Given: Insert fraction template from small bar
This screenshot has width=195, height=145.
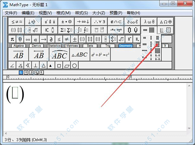Looking at the screenshot, I should point(105,39).
